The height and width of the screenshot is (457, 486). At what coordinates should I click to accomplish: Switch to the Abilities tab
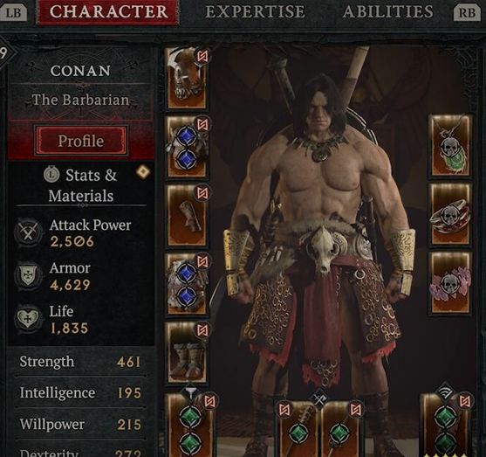(x=387, y=12)
